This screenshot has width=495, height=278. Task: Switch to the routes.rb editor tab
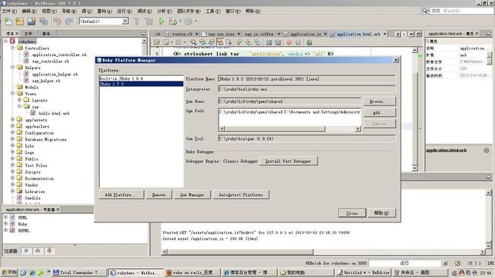(181, 33)
